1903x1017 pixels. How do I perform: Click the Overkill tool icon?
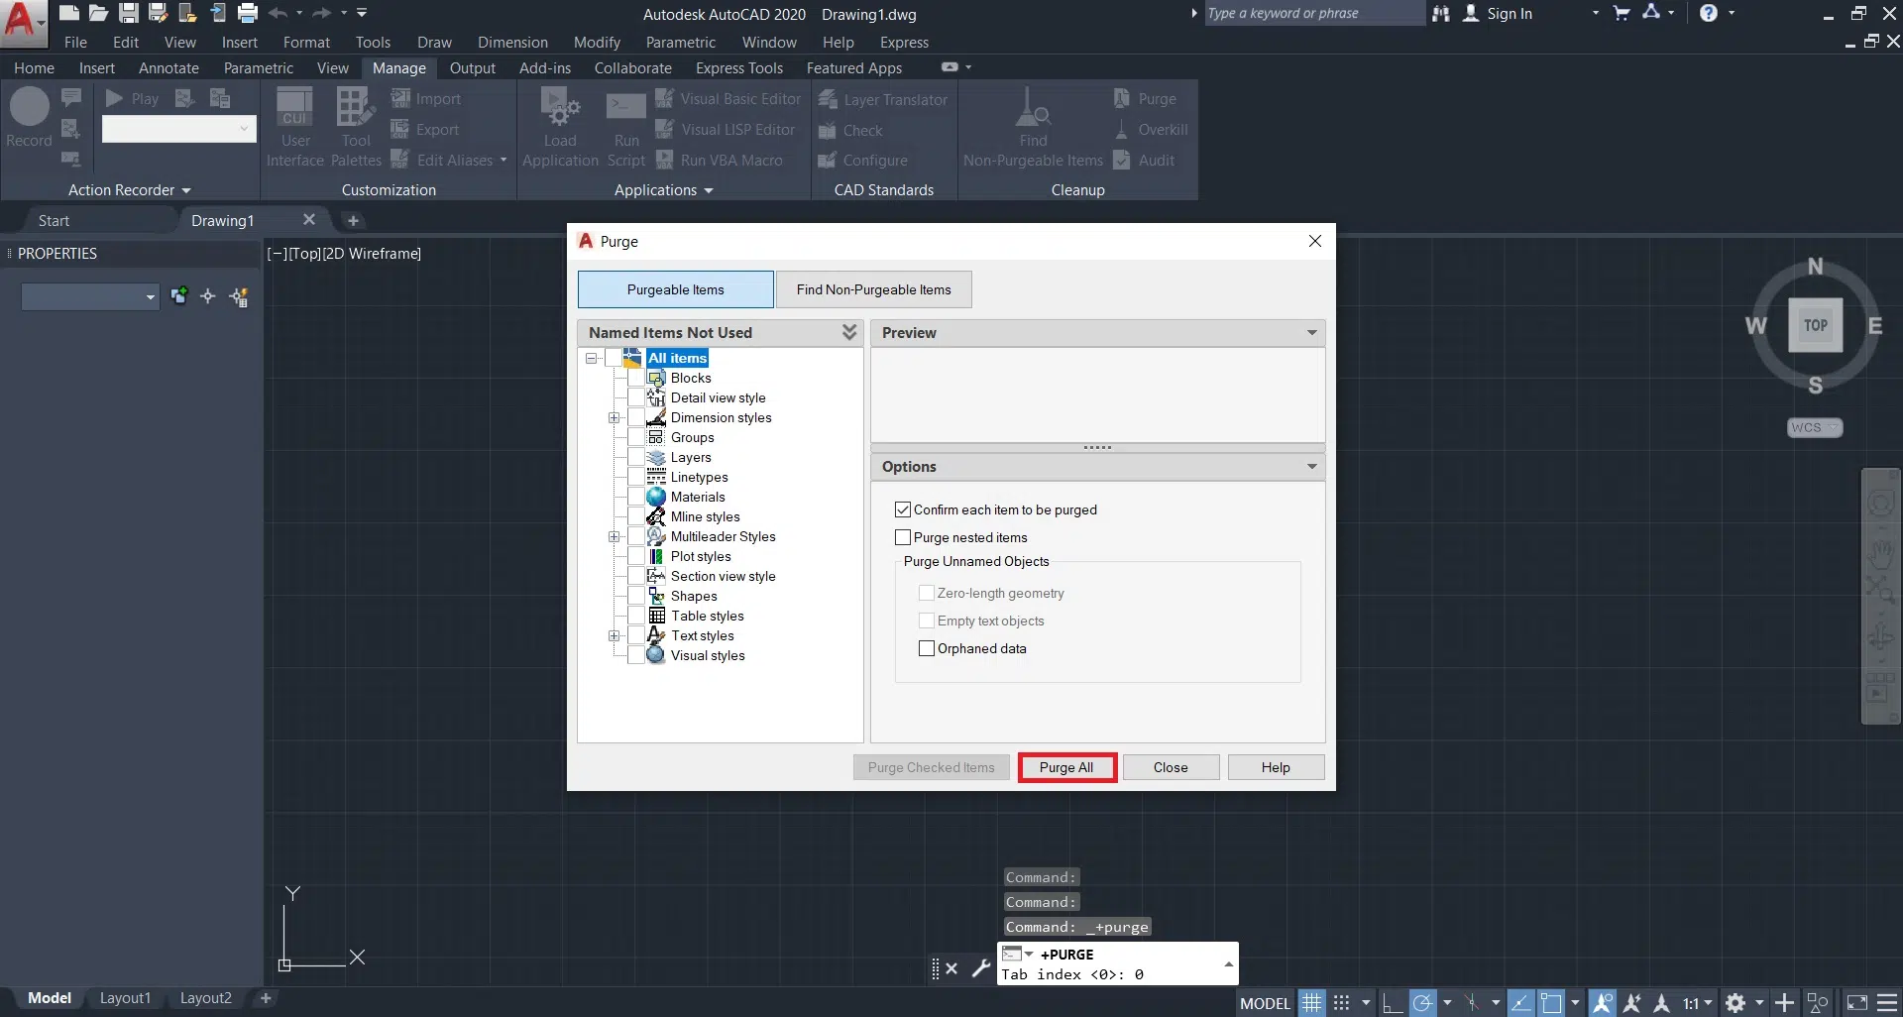pyautogui.click(x=1122, y=130)
